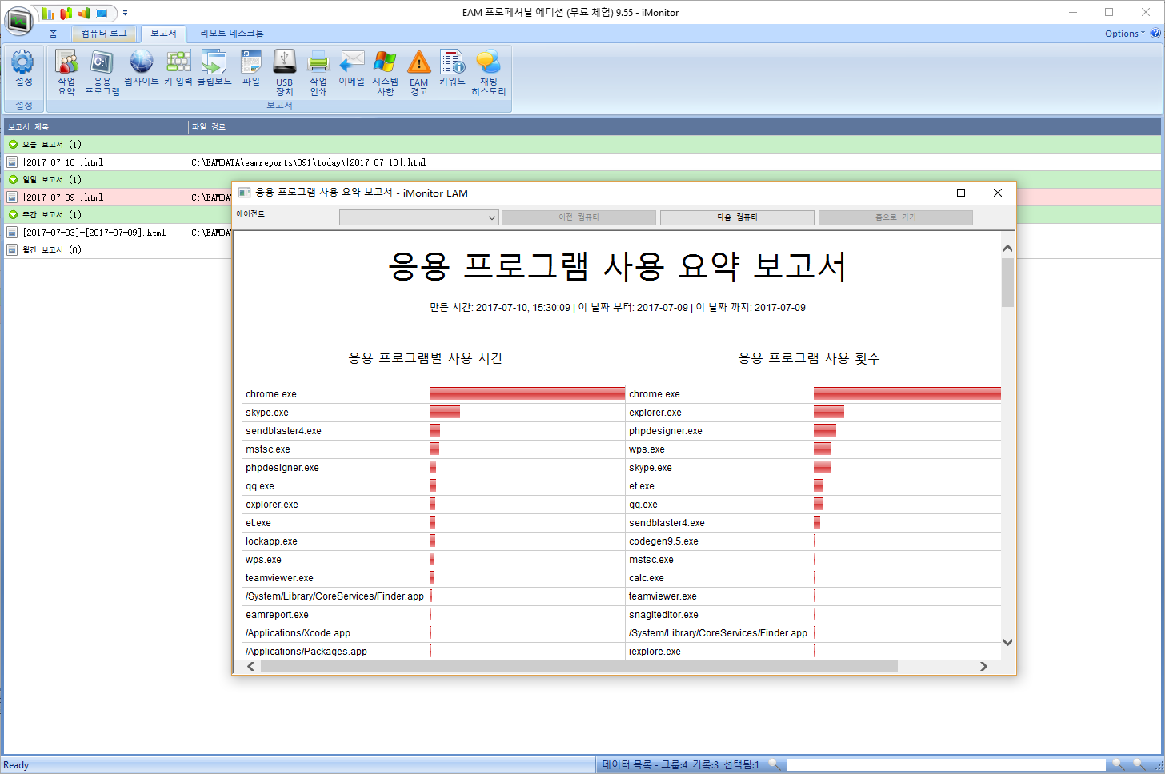
Task: Switch to the 홈 tab
Action: pos(54,34)
